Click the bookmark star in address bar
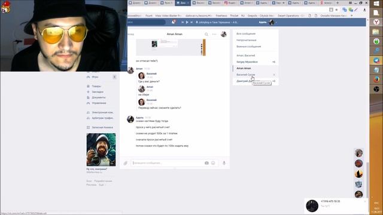The height and width of the screenshot is (215, 383). pyautogui.click(x=336, y=10)
